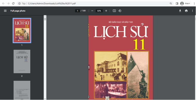
Task: Click the thumbnail panel scrollbar handle
Action: click(45, 19)
